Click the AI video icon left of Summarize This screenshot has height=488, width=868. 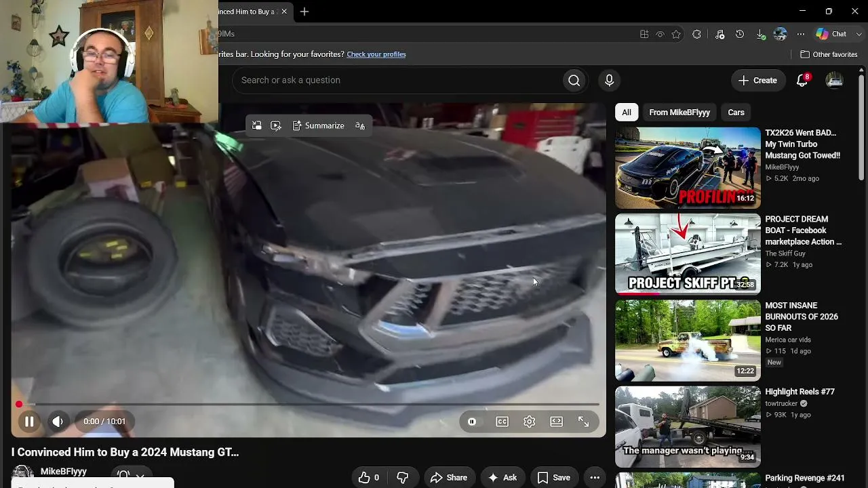[x=275, y=125]
